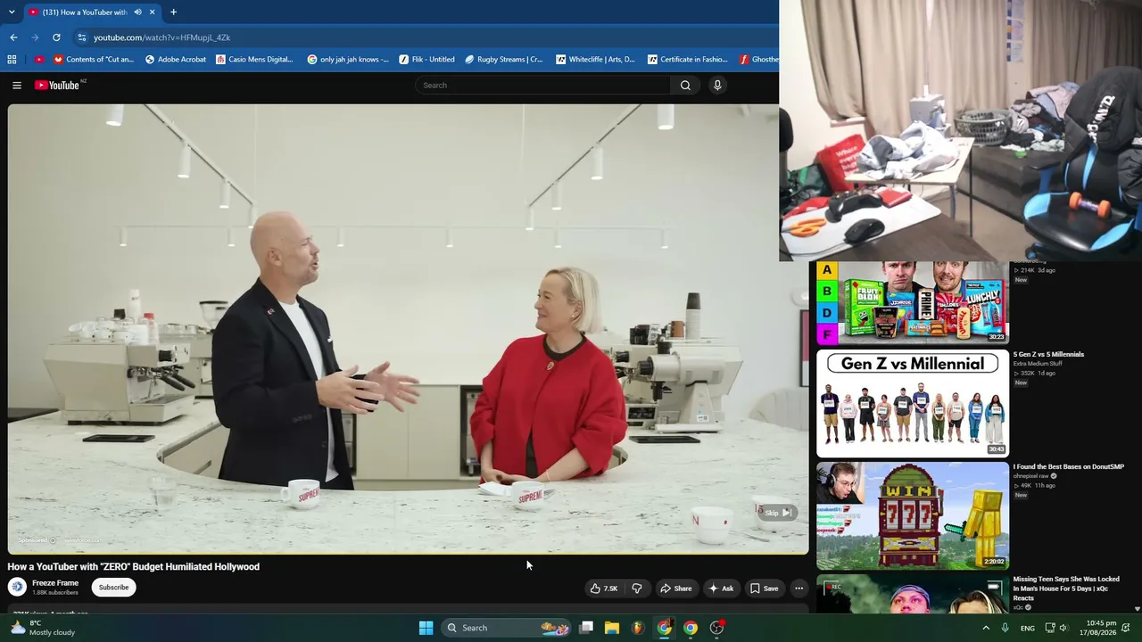Open the YouTube guide hamburger menu
This screenshot has width=1142, height=642.
[16, 86]
